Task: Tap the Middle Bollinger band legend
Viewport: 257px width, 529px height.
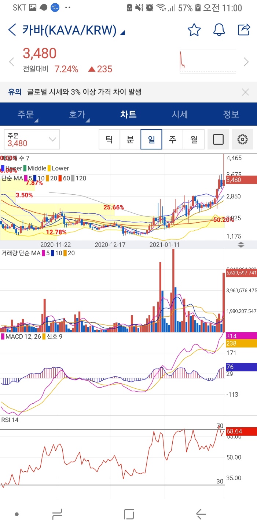Action: pos(34,168)
